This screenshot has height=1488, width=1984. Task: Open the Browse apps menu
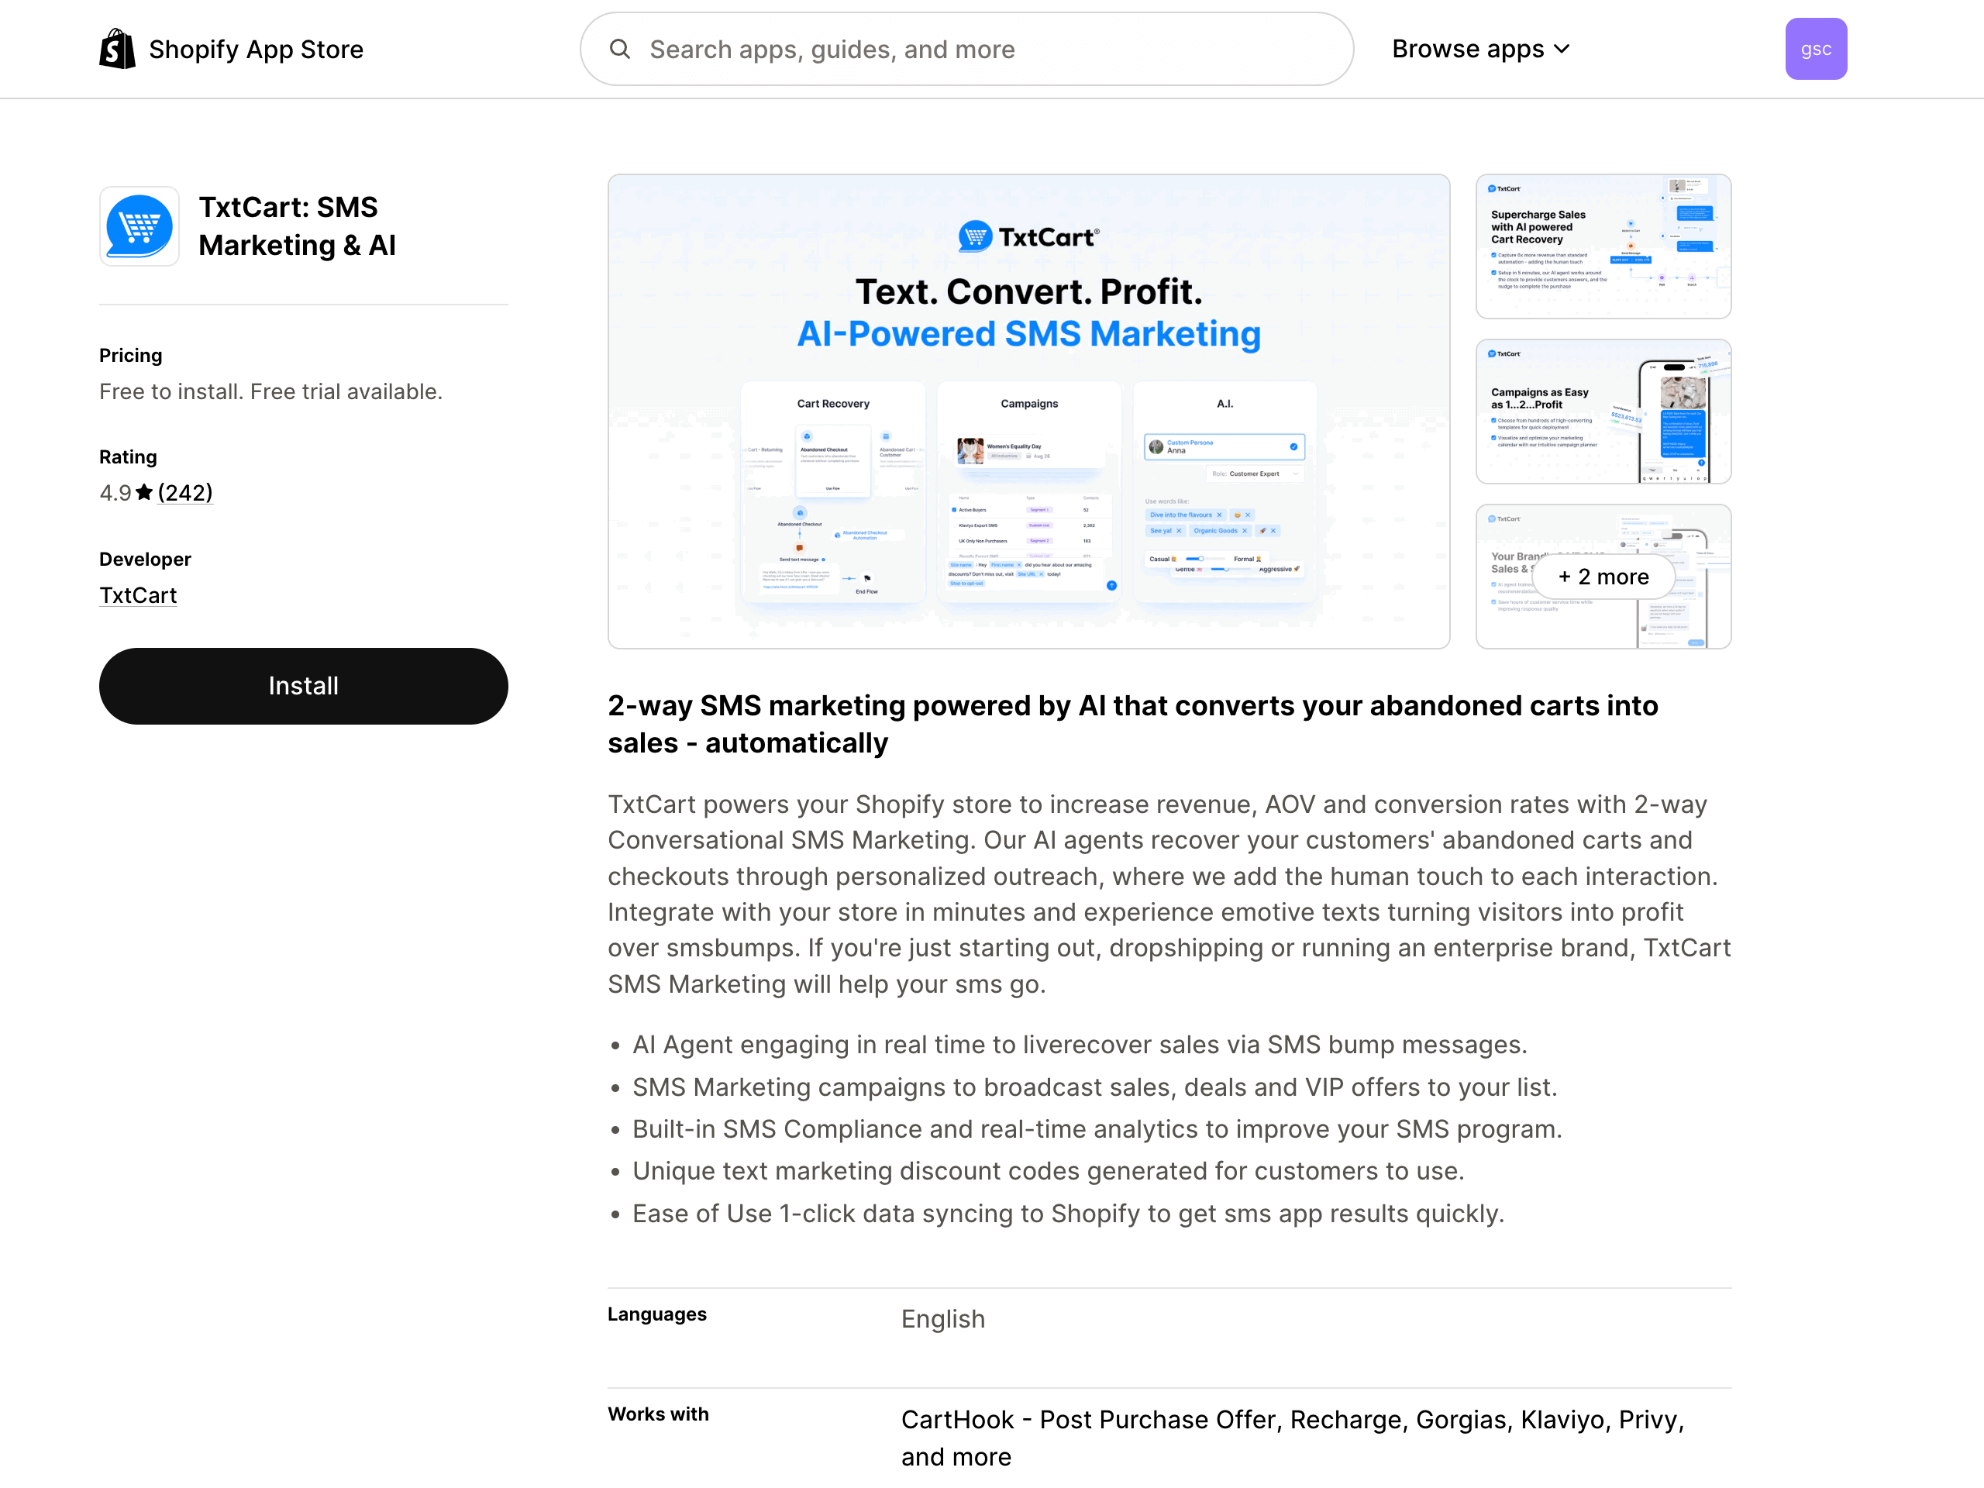coord(1467,48)
